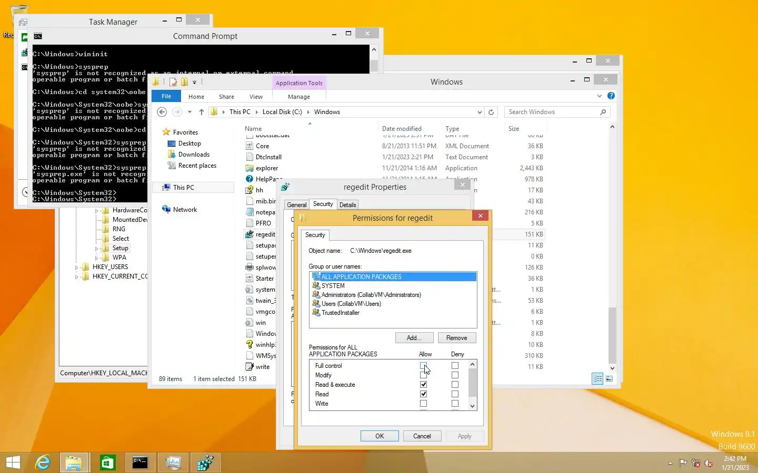Uncheck Allow Read permission
This screenshot has width=758, height=473.
tap(423, 394)
